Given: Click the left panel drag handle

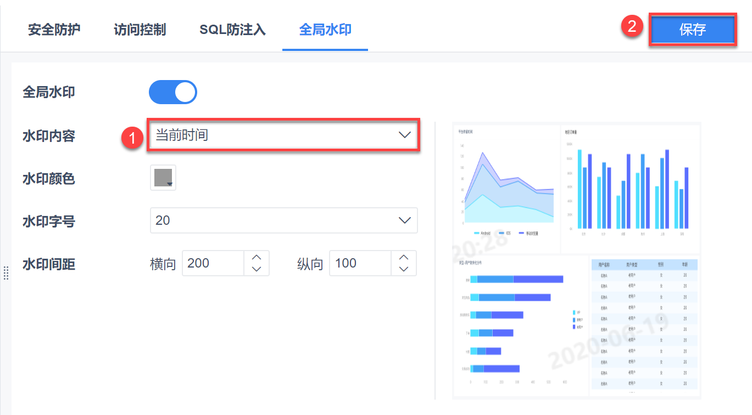Looking at the screenshot, I should pos(6,272).
